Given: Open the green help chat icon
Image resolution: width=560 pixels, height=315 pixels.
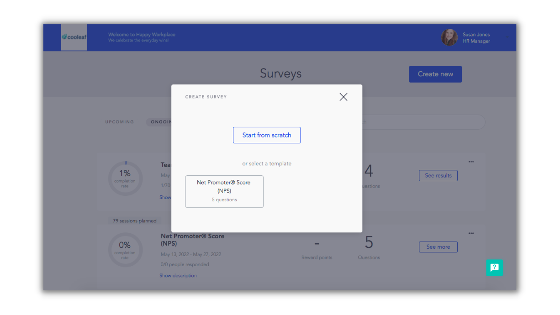Looking at the screenshot, I should 494,268.
